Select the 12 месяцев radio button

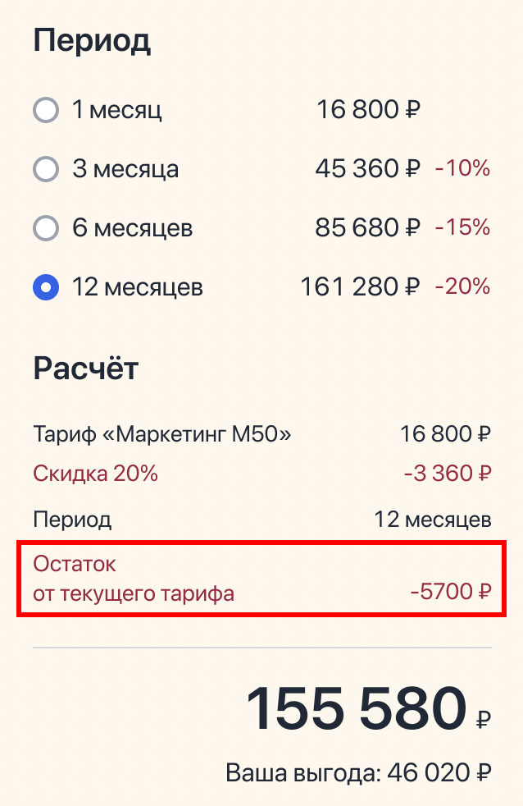click(x=46, y=287)
